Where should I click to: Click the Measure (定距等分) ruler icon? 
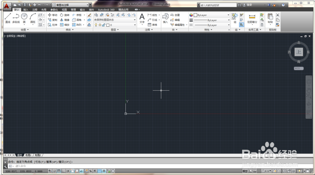click(252, 16)
